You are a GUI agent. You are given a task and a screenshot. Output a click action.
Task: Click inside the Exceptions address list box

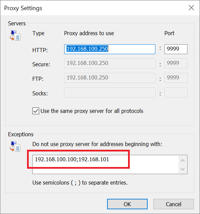tap(105, 164)
